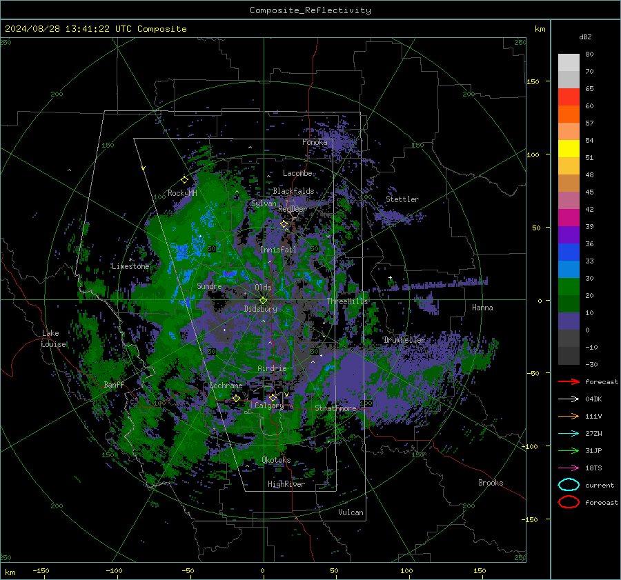Click the Limestone label

tap(130, 266)
